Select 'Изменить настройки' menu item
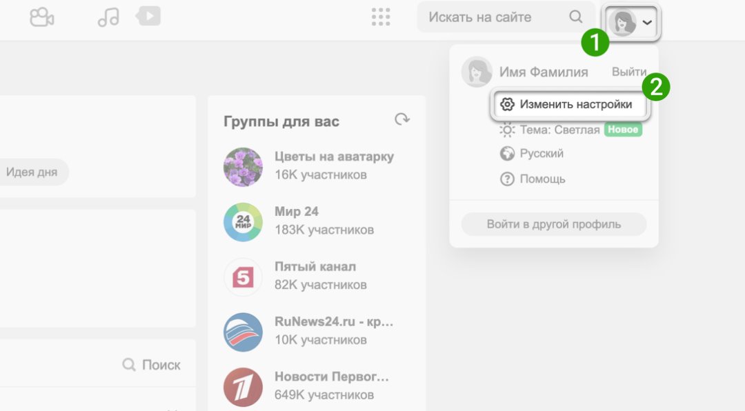The height and width of the screenshot is (411, 745). coord(567,105)
